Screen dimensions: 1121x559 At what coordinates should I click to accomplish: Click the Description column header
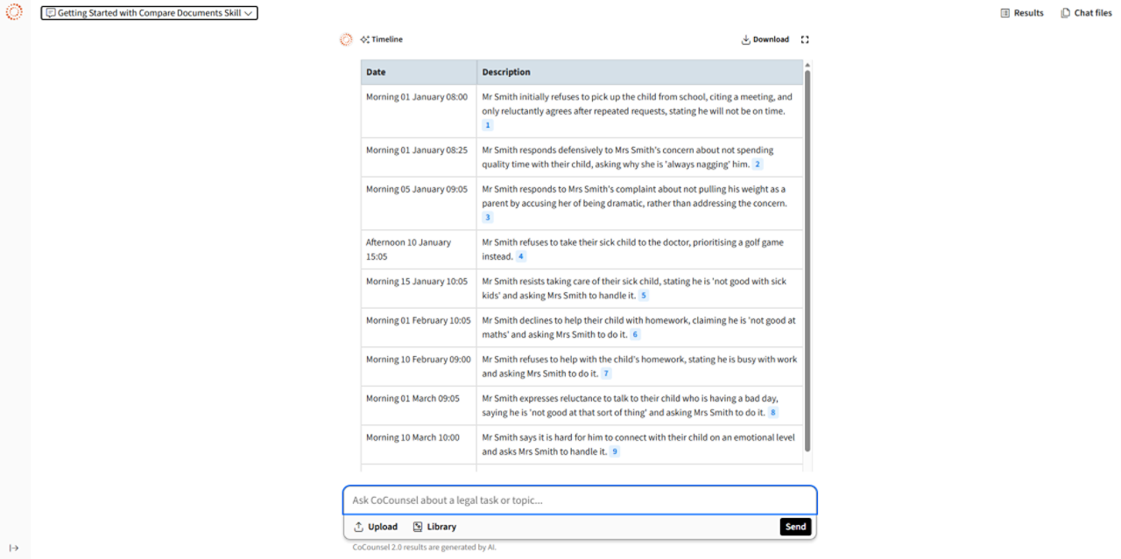click(506, 72)
